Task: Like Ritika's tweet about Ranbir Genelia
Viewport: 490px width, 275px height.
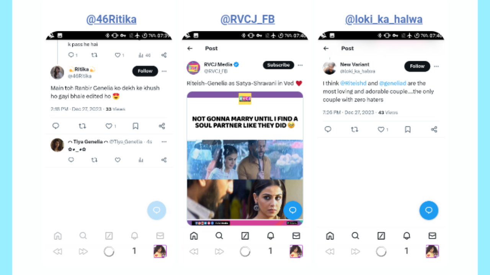Action: pos(109,126)
